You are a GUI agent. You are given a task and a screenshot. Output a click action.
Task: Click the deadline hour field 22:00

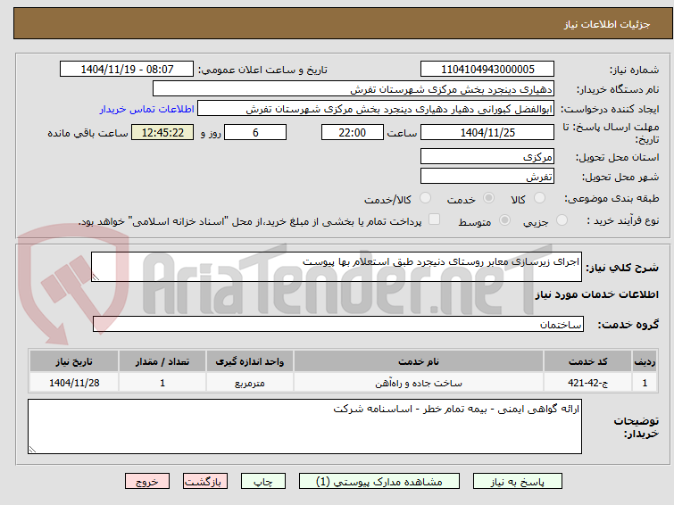tap(353, 132)
